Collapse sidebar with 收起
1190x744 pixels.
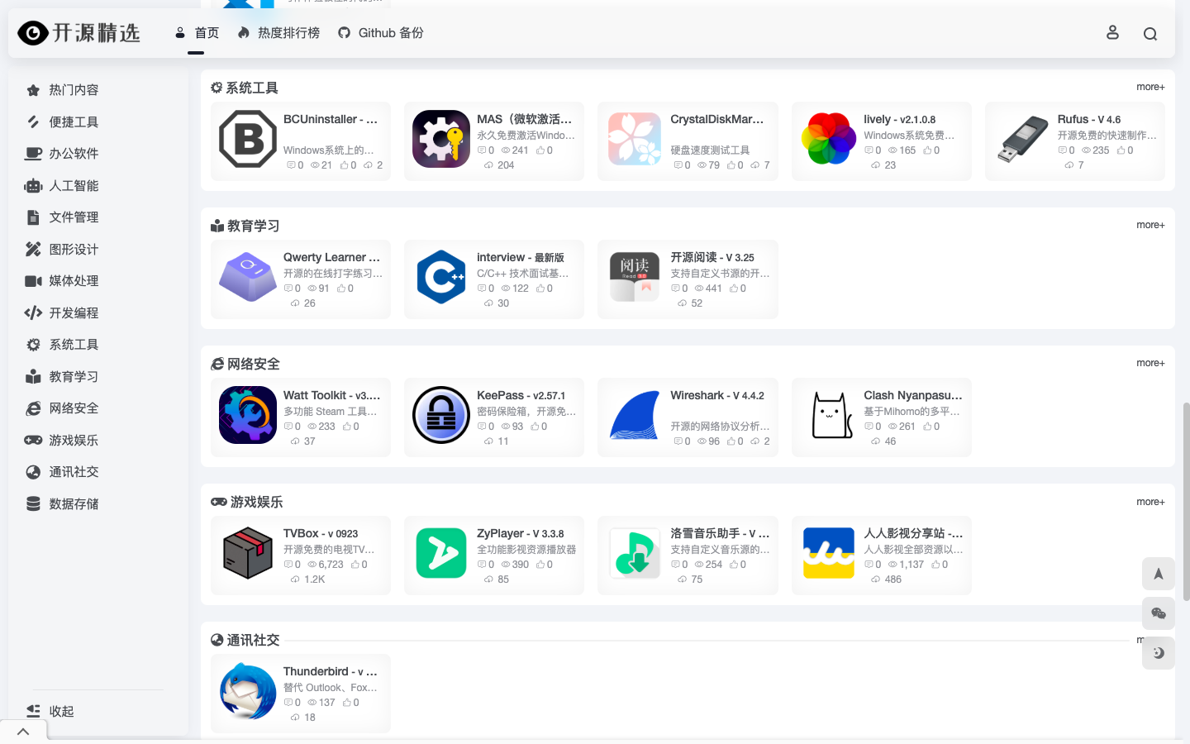(x=50, y=711)
